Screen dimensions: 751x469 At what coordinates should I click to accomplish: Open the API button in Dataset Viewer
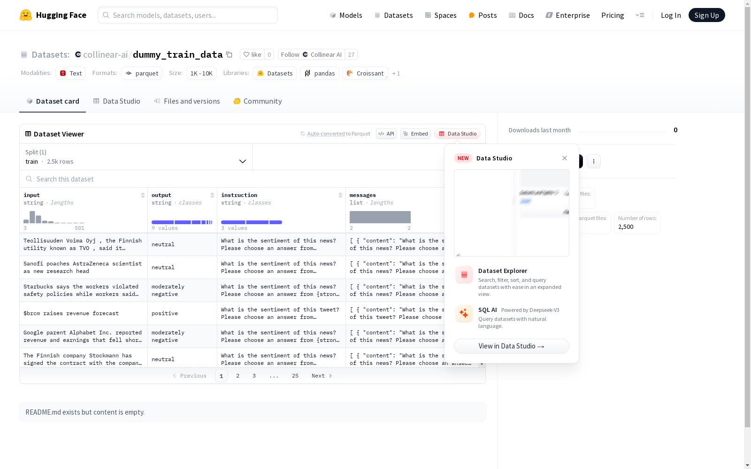(x=386, y=134)
